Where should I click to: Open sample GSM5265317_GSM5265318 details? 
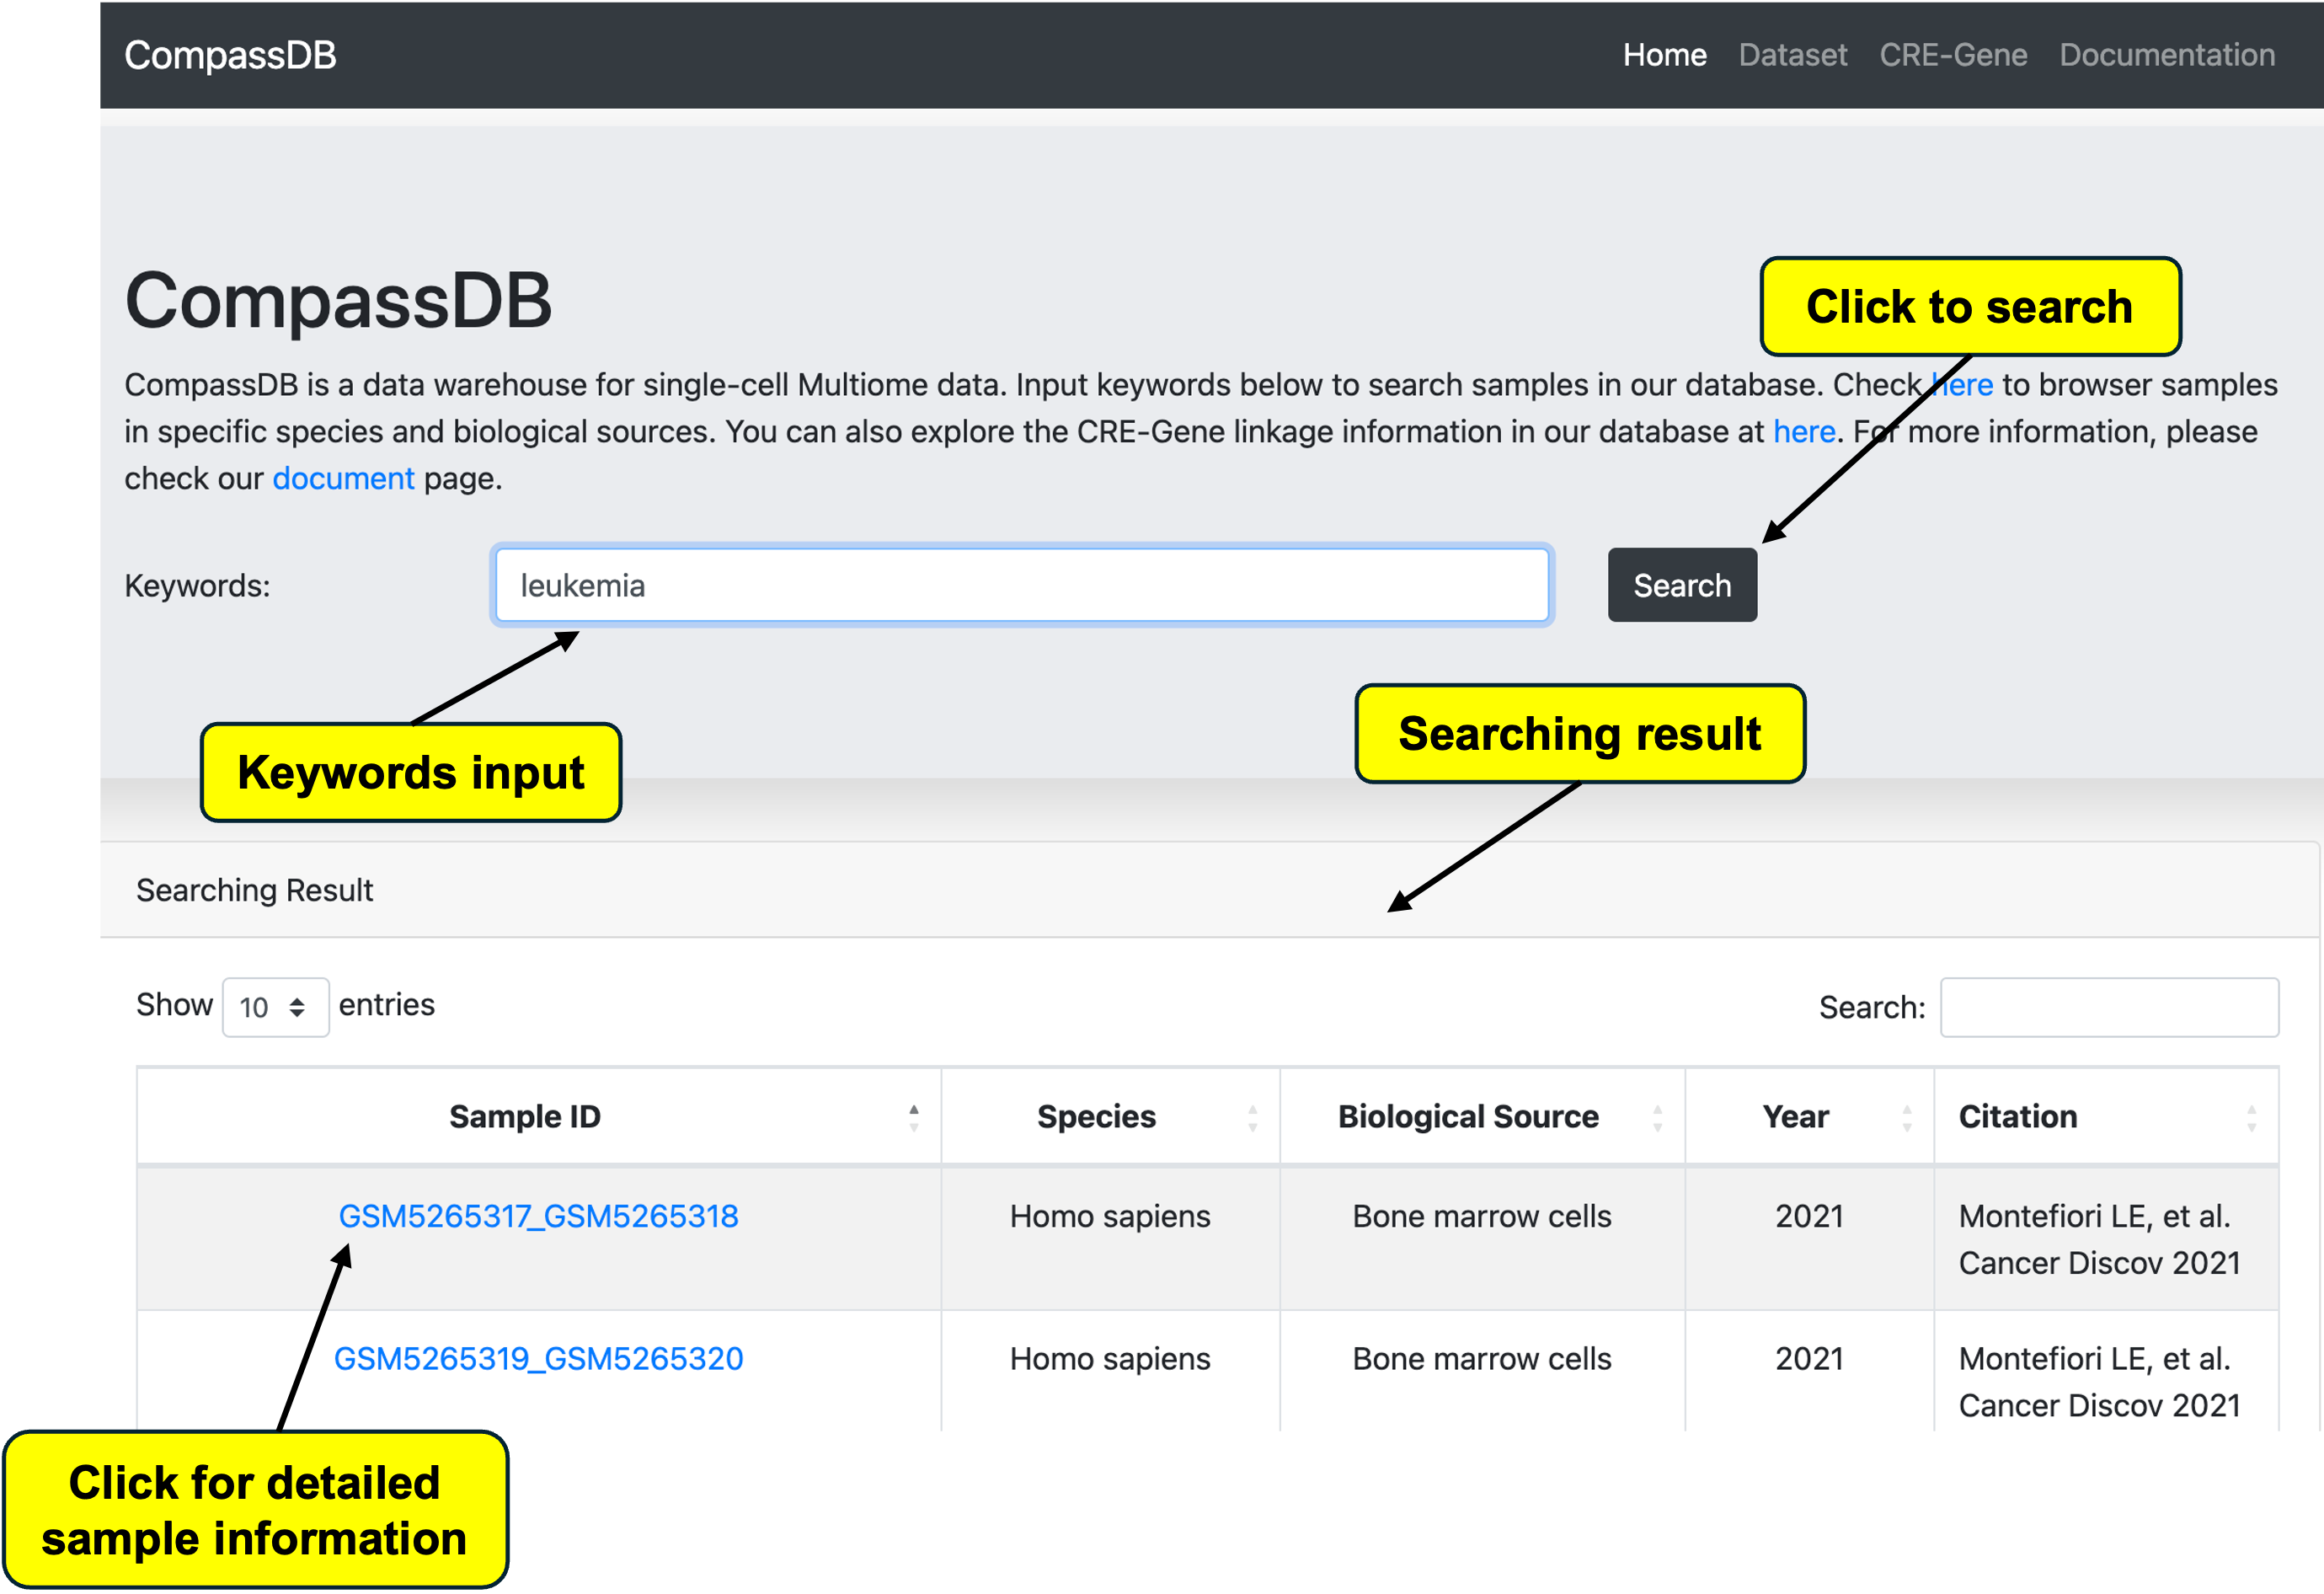(x=538, y=1216)
